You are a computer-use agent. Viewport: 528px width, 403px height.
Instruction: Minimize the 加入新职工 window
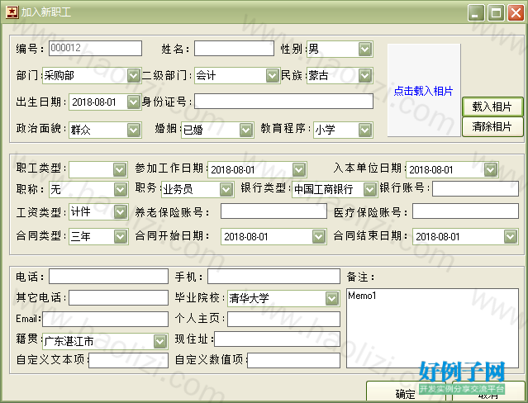[476, 12]
